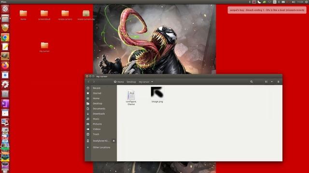The width and height of the screenshot is (309, 173).
Task: Go forward in the Files window
Action: click(x=94, y=82)
